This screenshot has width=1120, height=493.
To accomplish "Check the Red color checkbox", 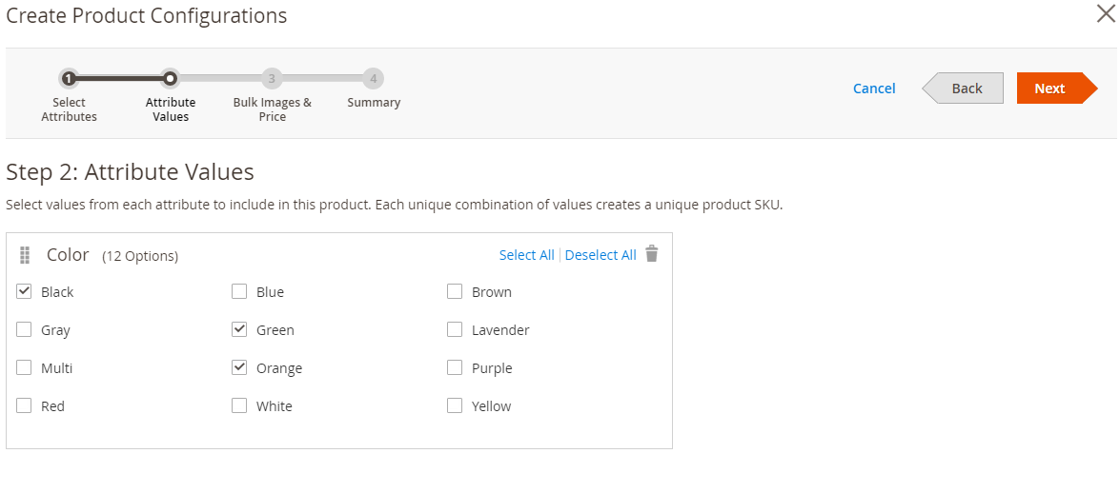I will point(24,406).
